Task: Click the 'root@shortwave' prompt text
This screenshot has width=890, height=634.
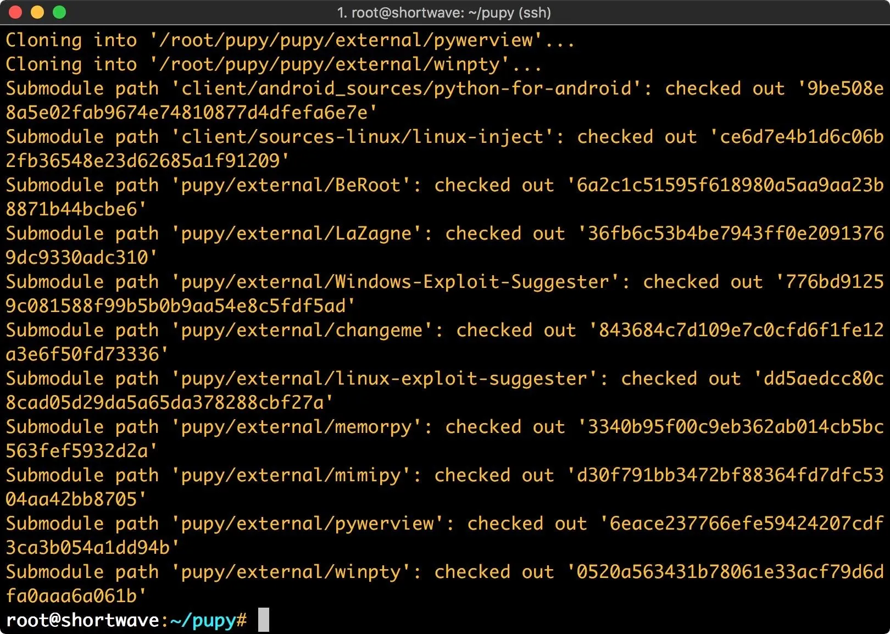Action: (82, 620)
